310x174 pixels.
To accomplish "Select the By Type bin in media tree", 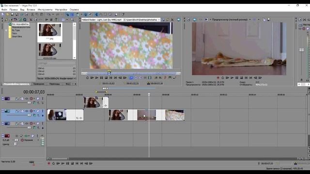I will (x=16, y=30).
